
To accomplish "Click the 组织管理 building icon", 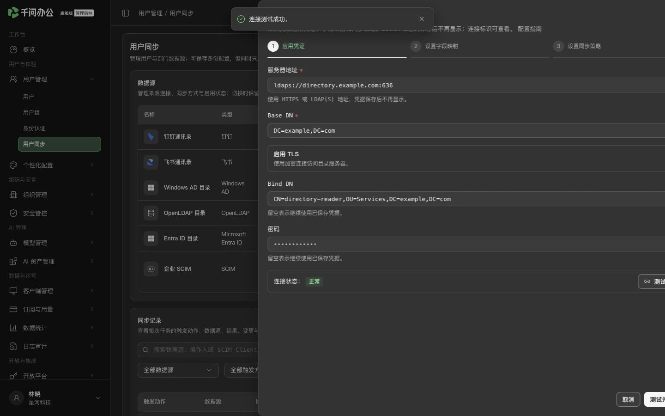I will [13, 195].
